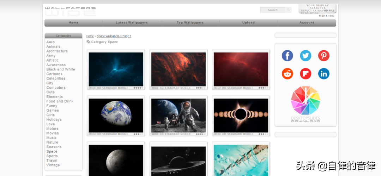Open the Home menu tab
The image size is (381, 176).
73,23
